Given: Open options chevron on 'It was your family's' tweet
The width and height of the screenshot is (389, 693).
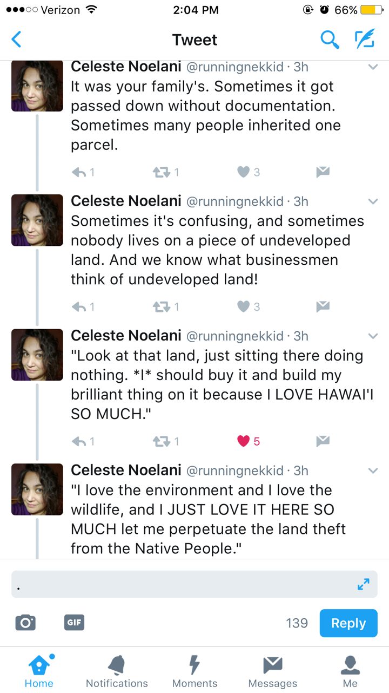Looking at the screenshot, I should point(373,67).
